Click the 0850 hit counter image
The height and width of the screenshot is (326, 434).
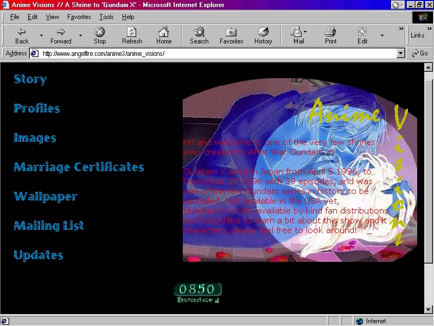coord(197,290)
